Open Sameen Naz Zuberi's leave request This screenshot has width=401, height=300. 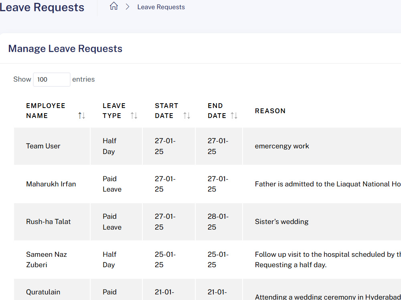(x=207, y=260)
